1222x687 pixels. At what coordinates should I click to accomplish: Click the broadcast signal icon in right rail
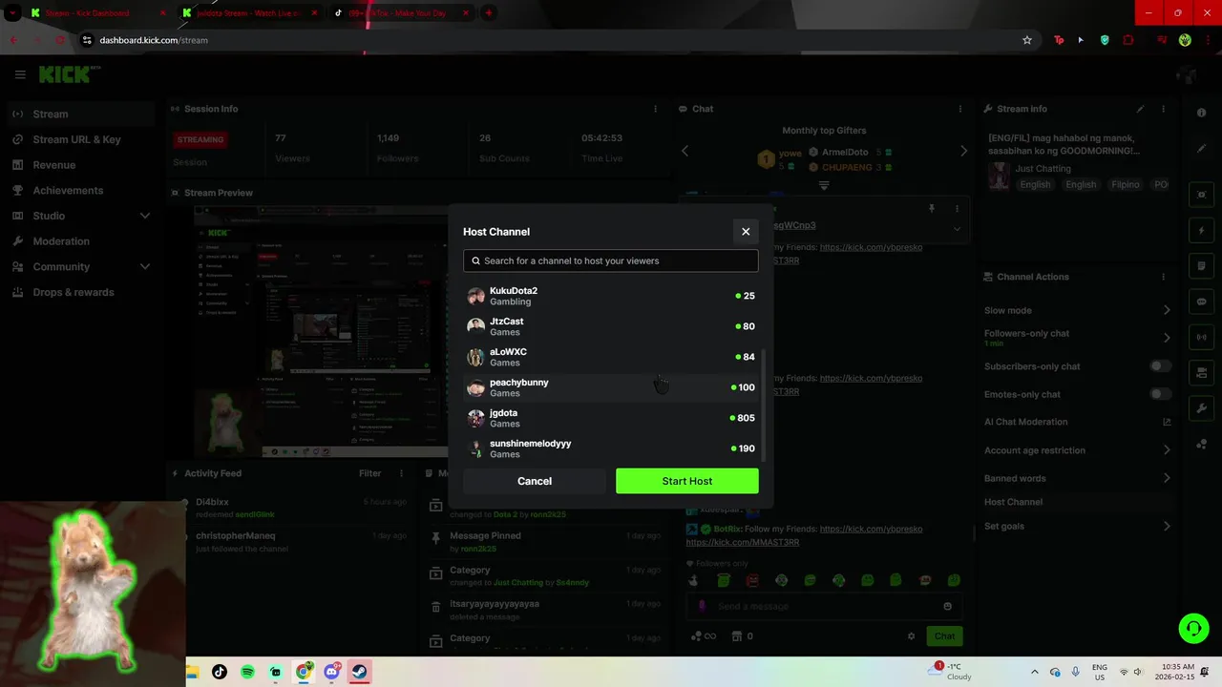pyautogui.click(x=1201, y=337)
